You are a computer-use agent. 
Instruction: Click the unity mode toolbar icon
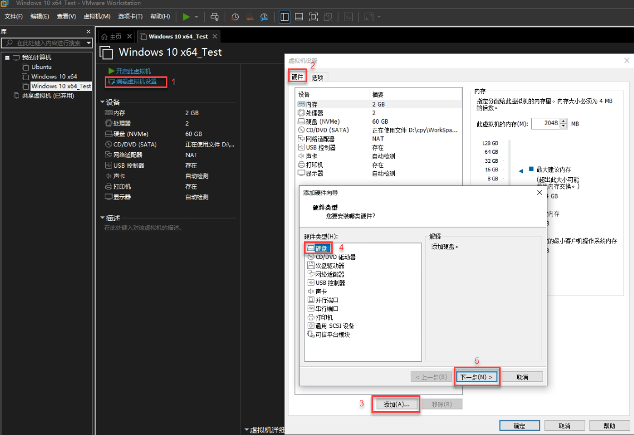pos(328,16)
